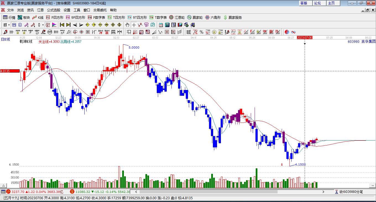Click the yellow diamond right-arrow icon
This screenshot has width=376, height=202.
[94, 25]
